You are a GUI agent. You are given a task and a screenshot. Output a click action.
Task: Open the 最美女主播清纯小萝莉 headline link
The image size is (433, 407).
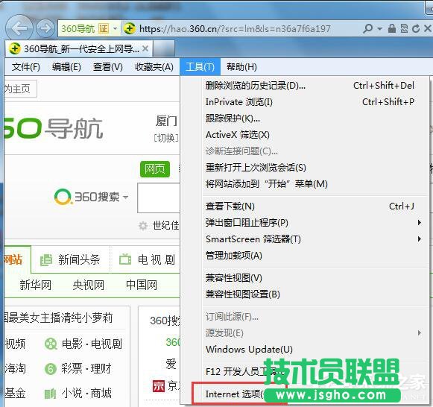pos(58,318)
